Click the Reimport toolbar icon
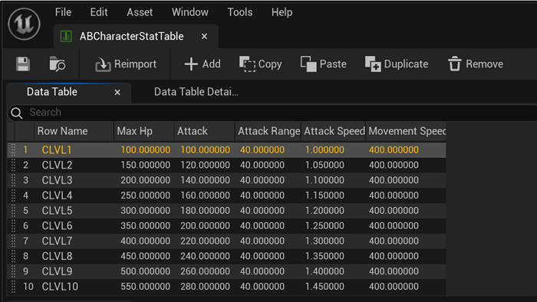537x302 pixels. [103, 64]
